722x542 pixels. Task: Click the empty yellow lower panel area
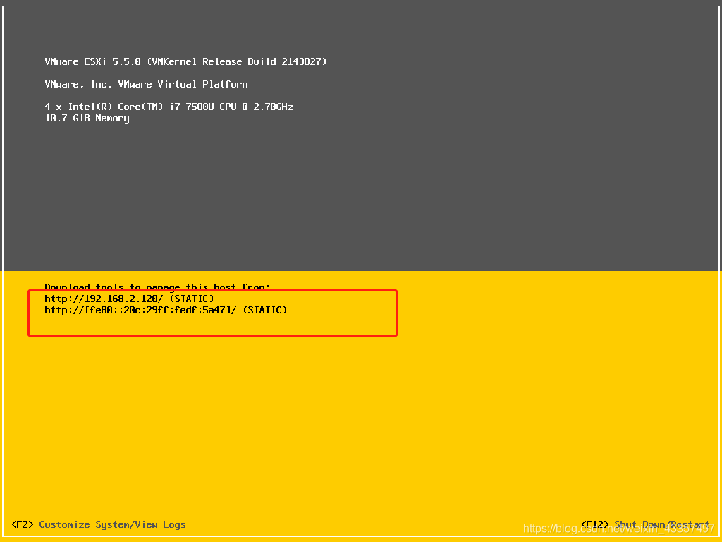(353, 423)
